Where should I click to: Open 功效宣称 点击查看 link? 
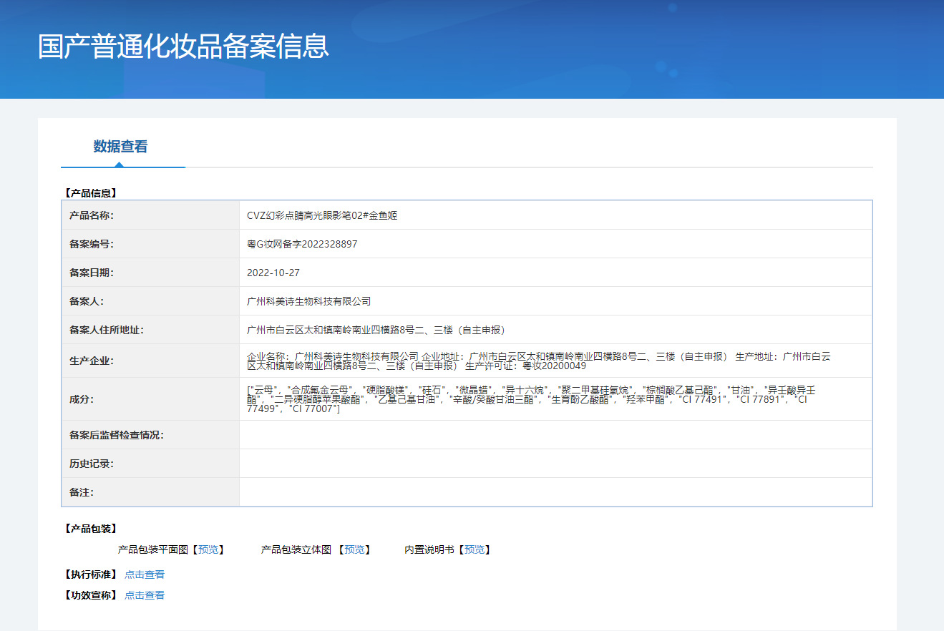point(145,595)
